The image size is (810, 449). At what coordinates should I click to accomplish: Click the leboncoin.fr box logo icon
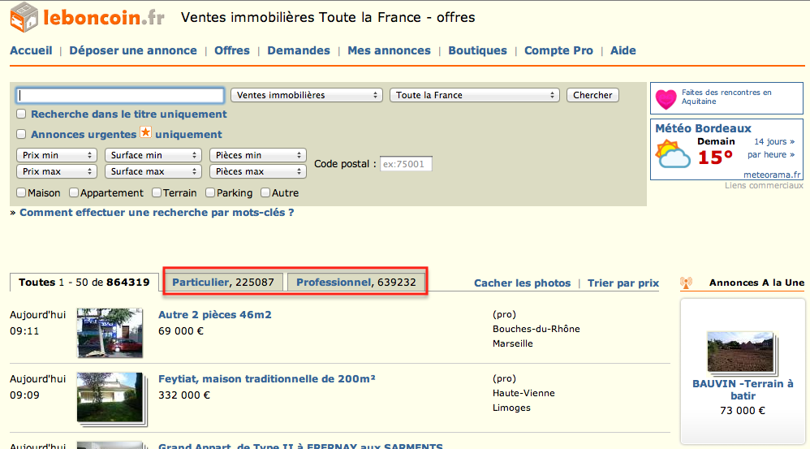pyautogui.click(x=24, y=17)
